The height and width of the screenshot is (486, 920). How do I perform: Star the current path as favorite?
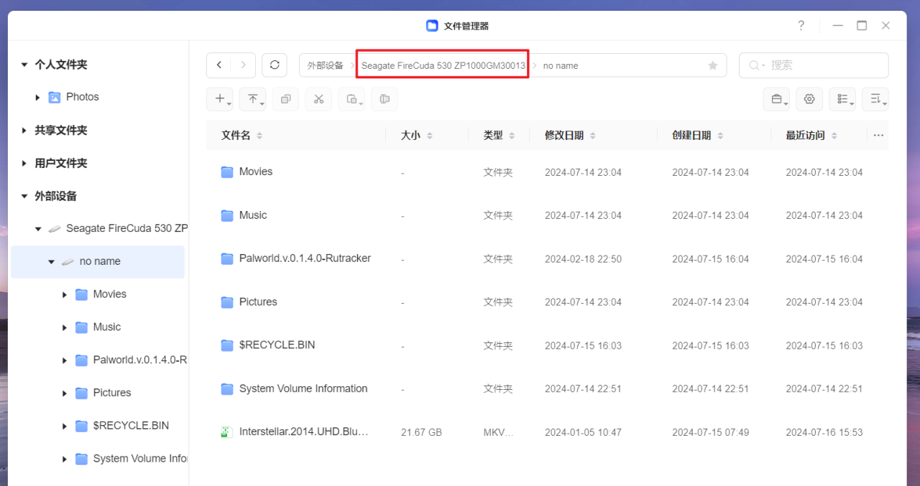click(712, 65)
